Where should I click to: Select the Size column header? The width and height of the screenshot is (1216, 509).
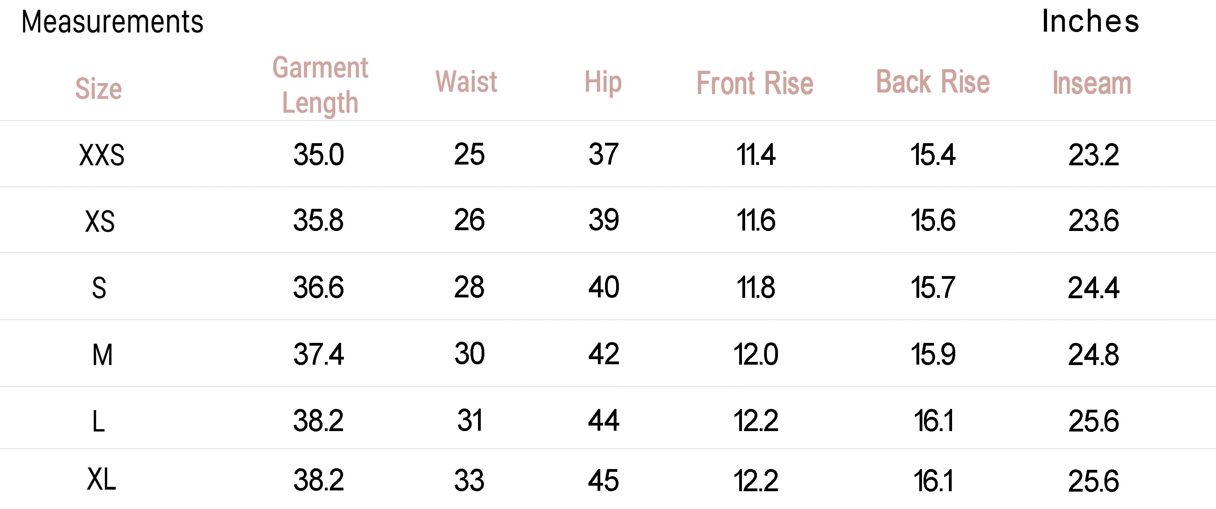pyautogui.click(x=99, y=89)
